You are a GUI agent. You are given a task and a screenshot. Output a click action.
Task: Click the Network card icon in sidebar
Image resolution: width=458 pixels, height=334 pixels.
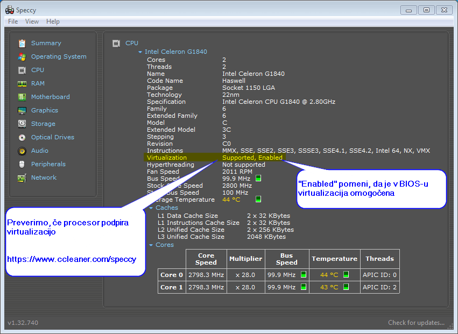tap(22, 177)
